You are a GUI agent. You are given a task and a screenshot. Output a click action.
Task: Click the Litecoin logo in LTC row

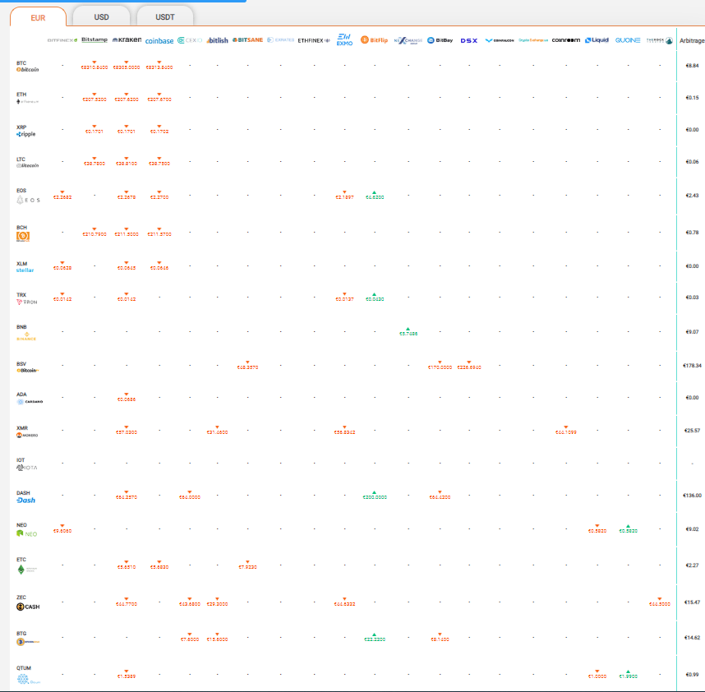(x=27, y=165)
